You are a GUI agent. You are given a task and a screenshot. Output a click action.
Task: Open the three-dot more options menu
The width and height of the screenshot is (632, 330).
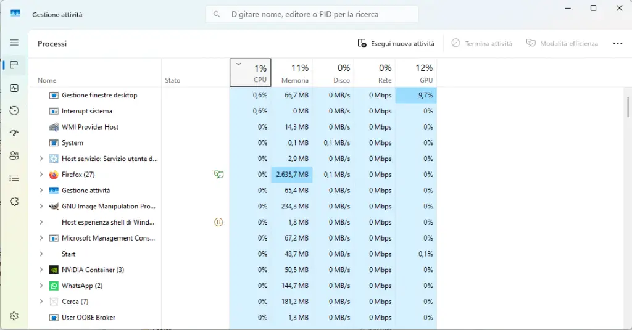coord(617,44)
